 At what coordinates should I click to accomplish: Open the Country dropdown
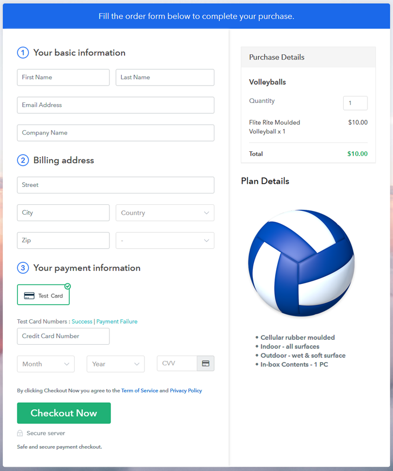pyautogui.click(x=165, y=212)
